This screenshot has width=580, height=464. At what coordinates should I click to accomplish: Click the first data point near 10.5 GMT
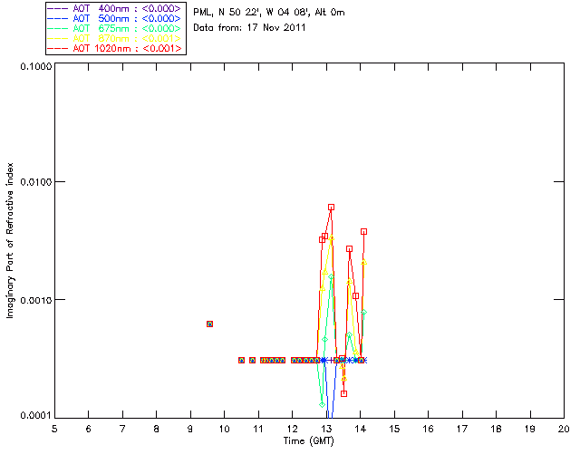[x=242, y=361]
